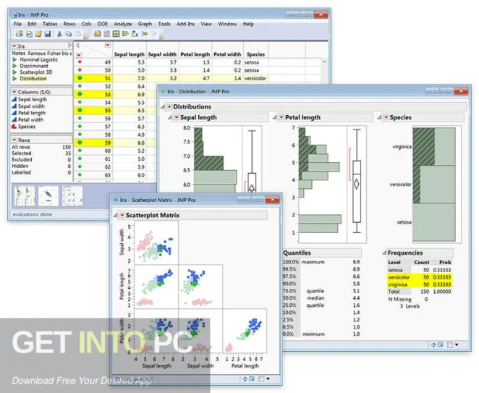Run the Nominal Logistic script triangle
The height and width of the screenshot is (393, 479).
[x=14, y=59]
